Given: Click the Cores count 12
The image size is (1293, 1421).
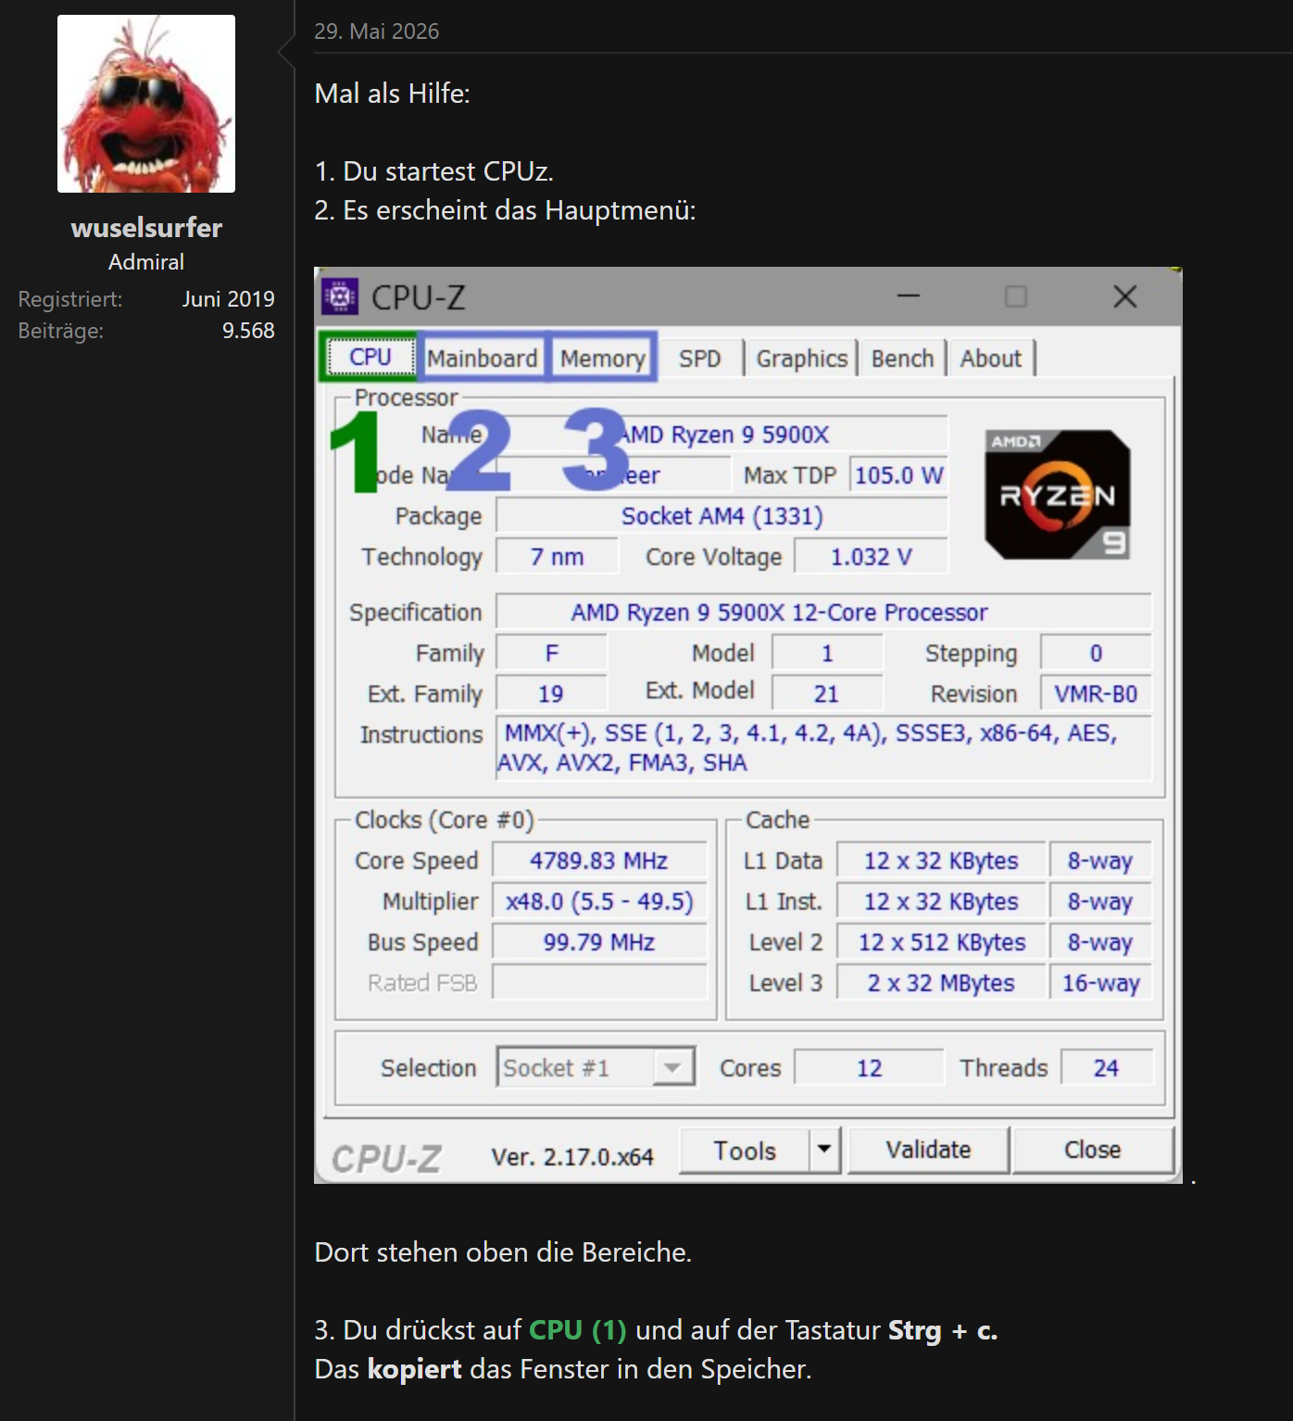Looking at the screenshot, I should click(x=869, y=1068).
